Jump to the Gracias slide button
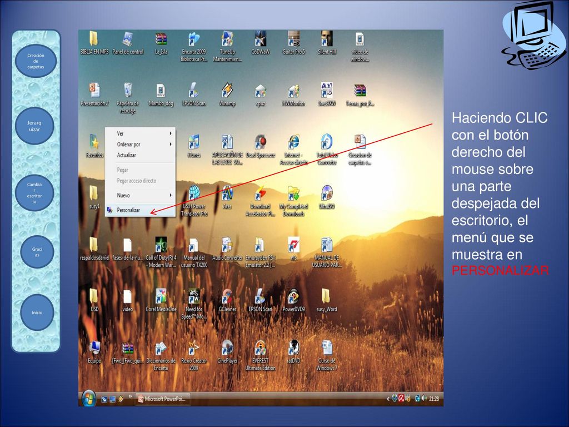 click(x=37, y=252)
